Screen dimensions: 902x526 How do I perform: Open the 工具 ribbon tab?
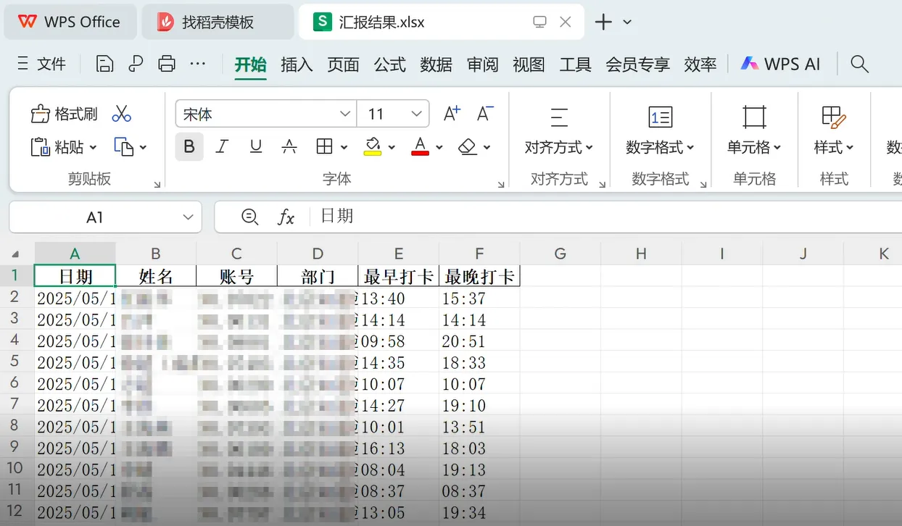[x=575, y=64]
